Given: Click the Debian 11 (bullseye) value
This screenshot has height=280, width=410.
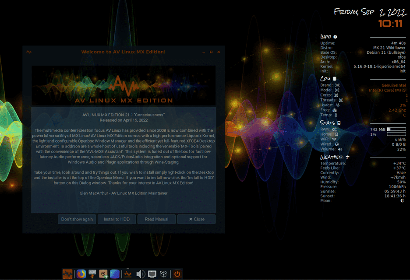Looking at the screenshot, I should click(x=386, y=52).
